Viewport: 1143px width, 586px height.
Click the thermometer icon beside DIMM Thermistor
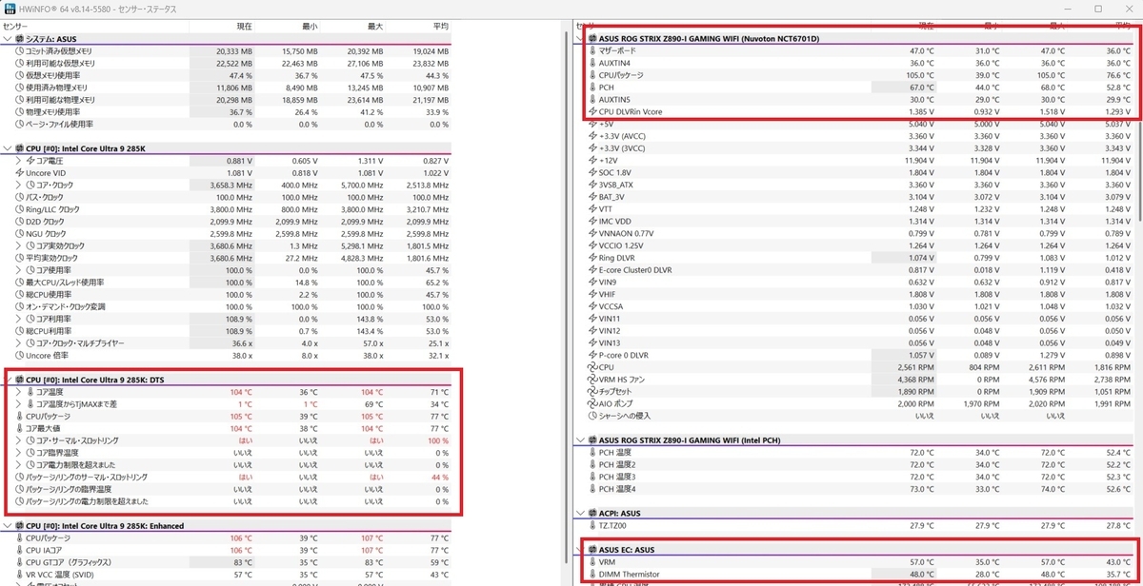(592, 575)
